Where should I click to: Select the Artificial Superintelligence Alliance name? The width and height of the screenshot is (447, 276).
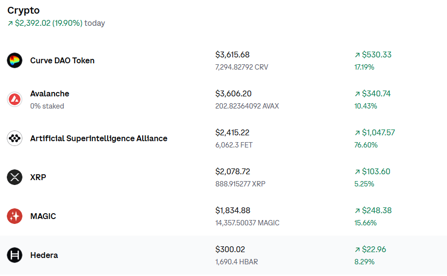pyautogui.click(x=99, y=138)
